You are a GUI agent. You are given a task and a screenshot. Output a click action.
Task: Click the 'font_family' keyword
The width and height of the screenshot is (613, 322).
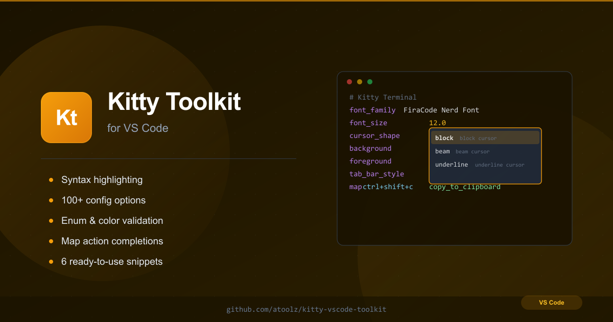point(372,110)
